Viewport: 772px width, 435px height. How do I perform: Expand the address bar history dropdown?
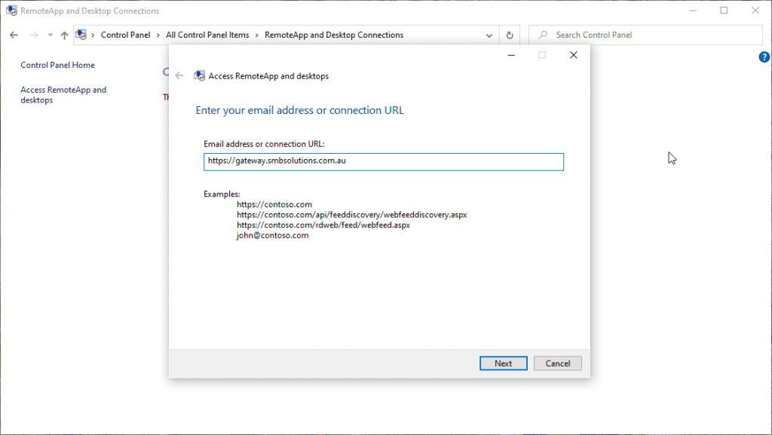click(489, 35)
